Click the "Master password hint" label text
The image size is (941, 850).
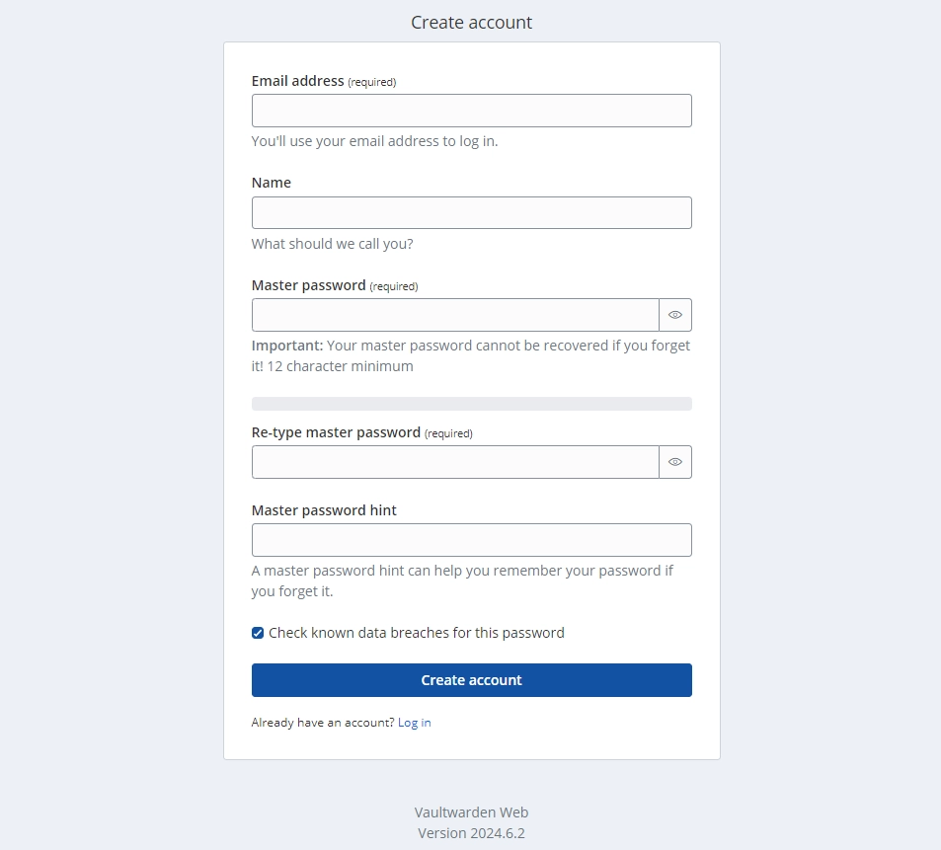[324, 510]
